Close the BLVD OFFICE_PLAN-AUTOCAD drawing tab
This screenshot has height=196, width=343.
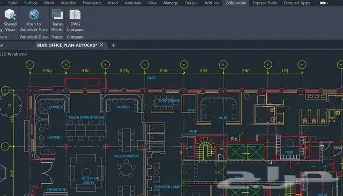[x=101, y=45]
